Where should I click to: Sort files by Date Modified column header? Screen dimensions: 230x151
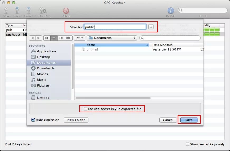pos(171,45)
